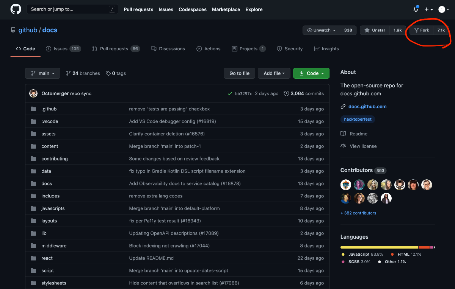Click the lib folder icon
This screenshot has width=455, height=289.
pyautogui.click(x=33, y=233)
